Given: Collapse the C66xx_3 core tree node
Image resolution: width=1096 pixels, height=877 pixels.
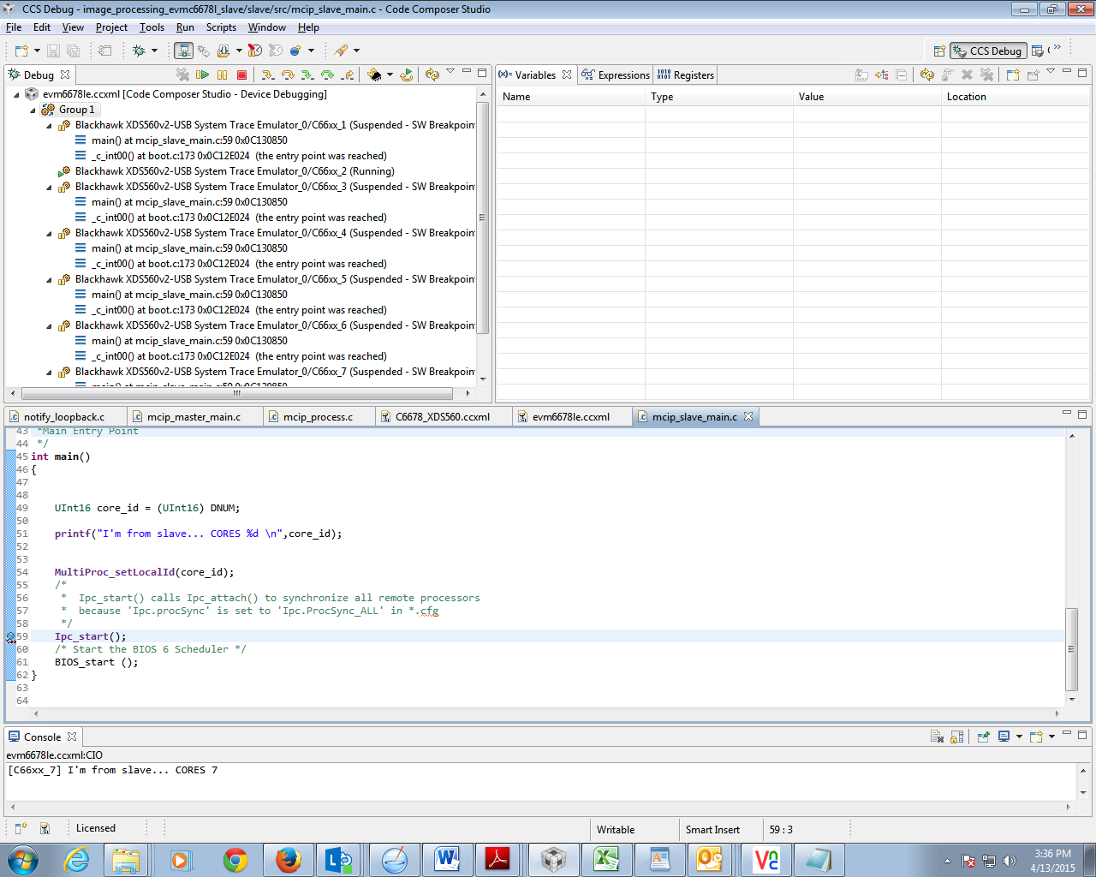Looking at the screenshot, I should click(49, 188).
